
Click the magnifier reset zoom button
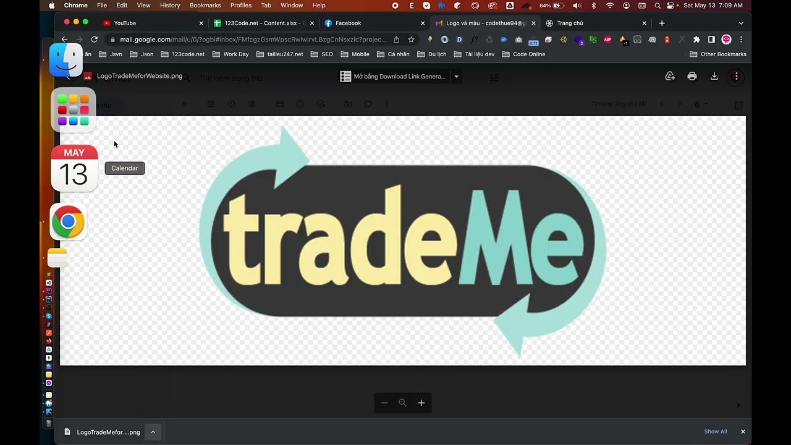[x=403, y=403]
